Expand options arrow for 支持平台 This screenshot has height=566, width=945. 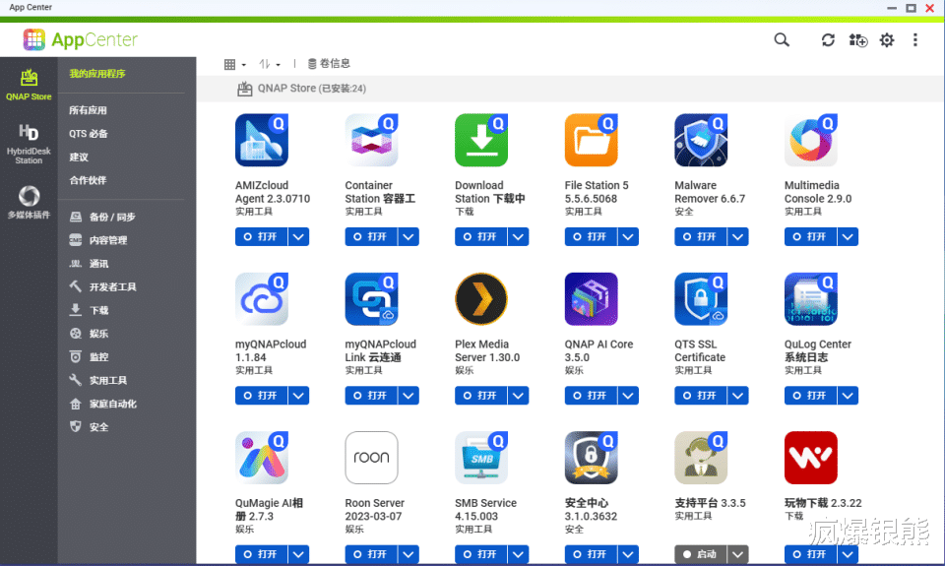click(737, 554)
